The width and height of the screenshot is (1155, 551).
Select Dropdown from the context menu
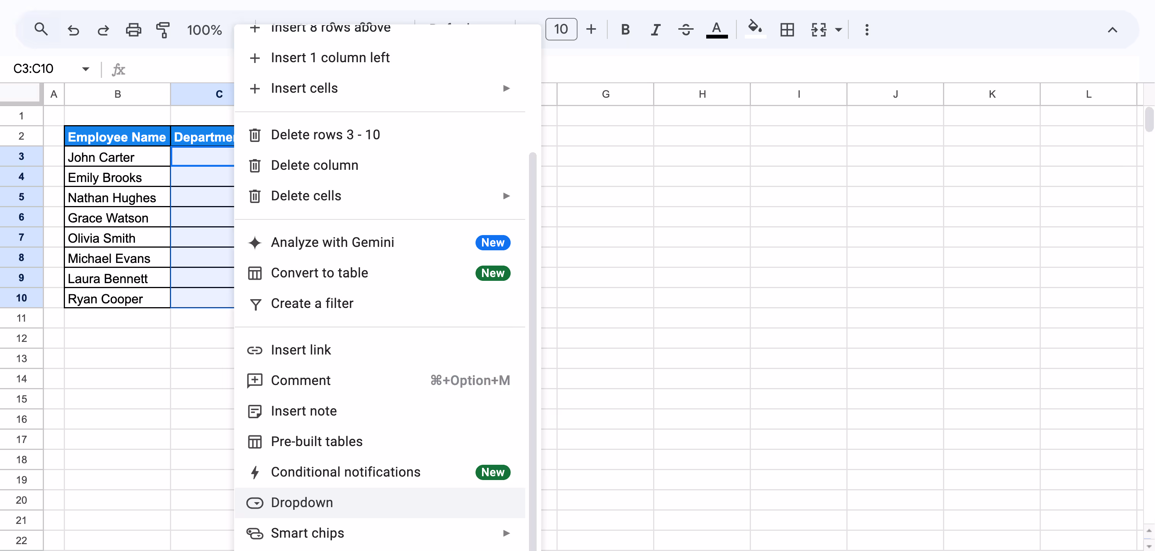302,502
